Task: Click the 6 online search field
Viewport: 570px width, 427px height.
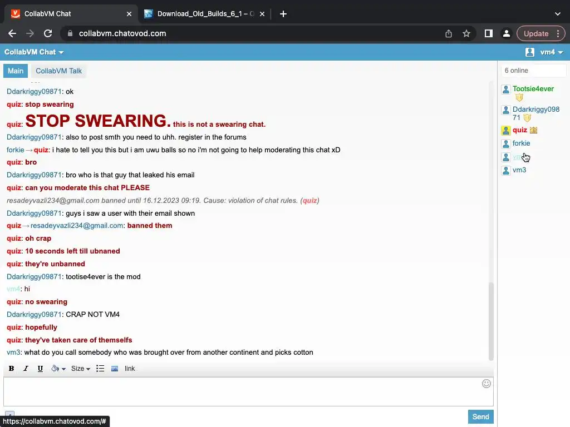Action: 533,71
